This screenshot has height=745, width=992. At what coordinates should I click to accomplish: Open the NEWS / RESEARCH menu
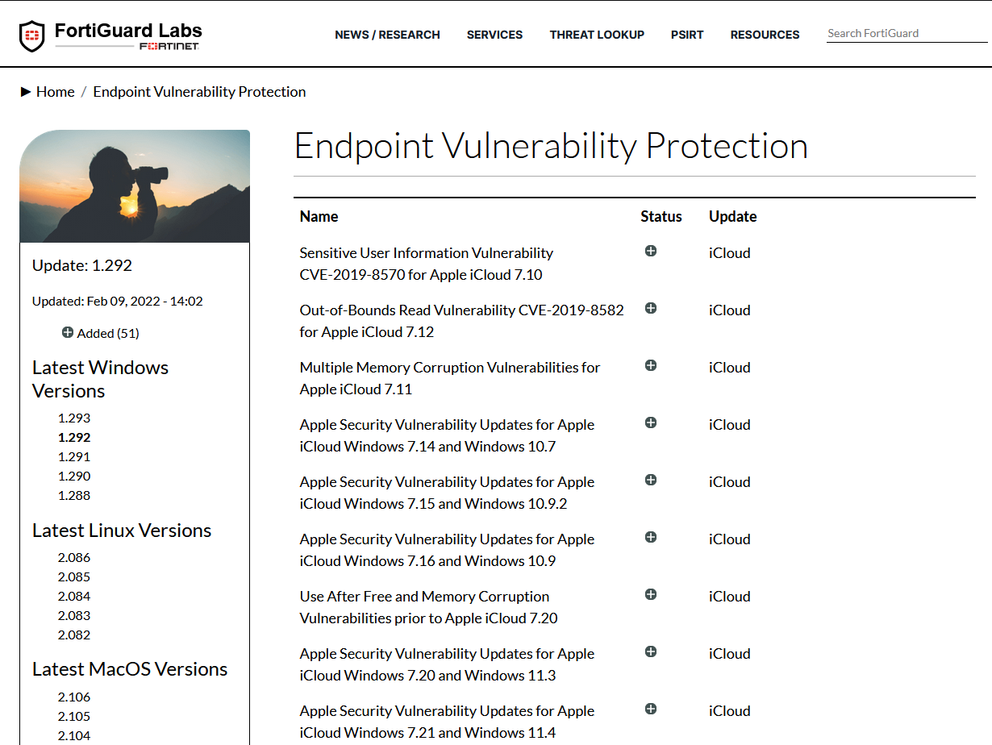coord(387,35)
